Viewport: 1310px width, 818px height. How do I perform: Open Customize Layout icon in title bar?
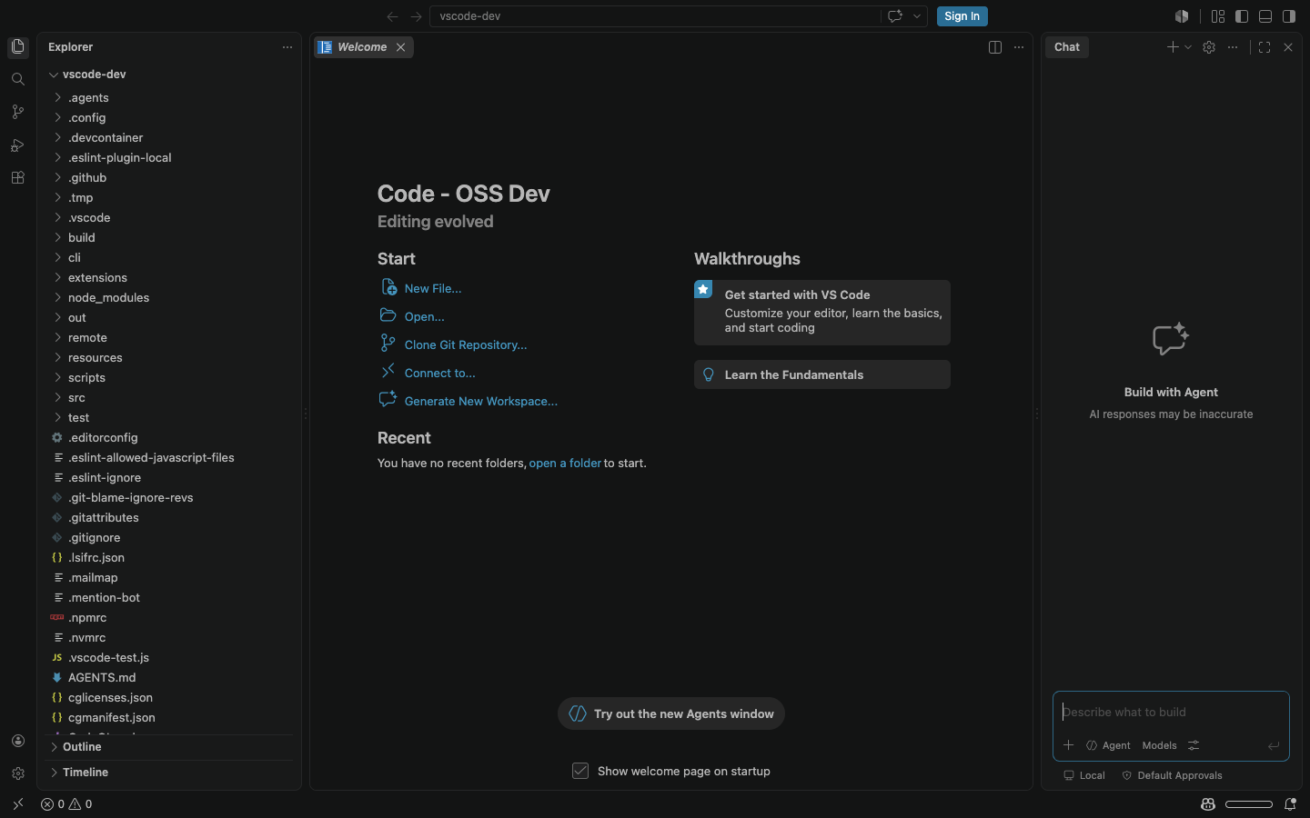(x=1218, y=16)
